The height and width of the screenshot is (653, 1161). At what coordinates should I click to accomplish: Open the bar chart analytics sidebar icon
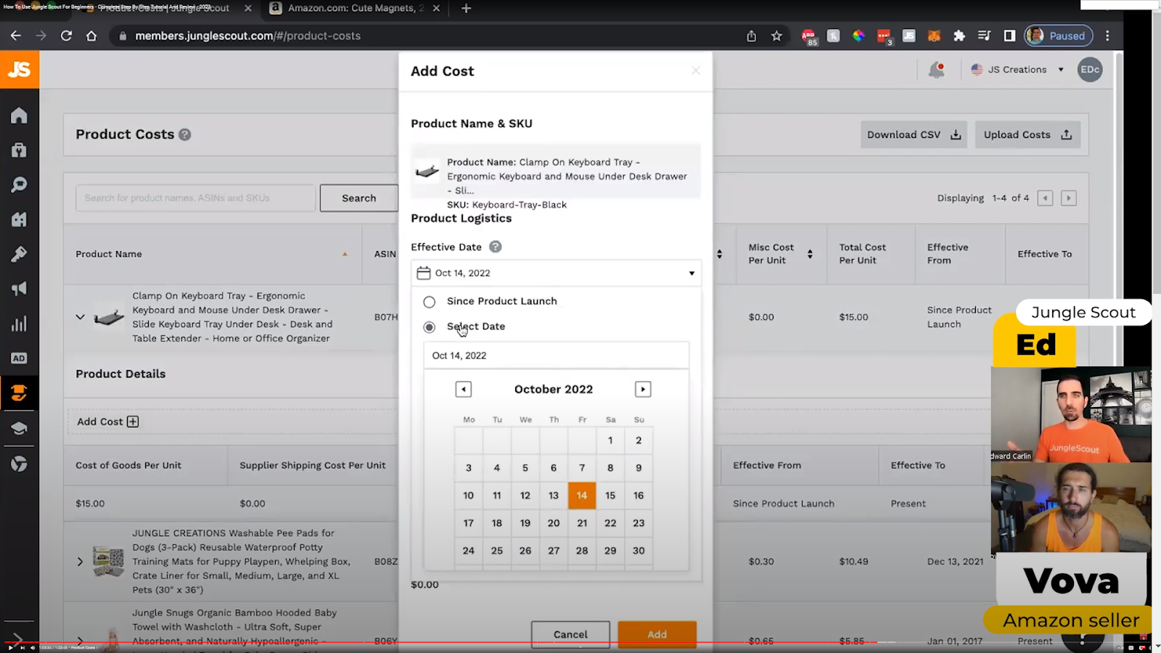pos(20,324)
